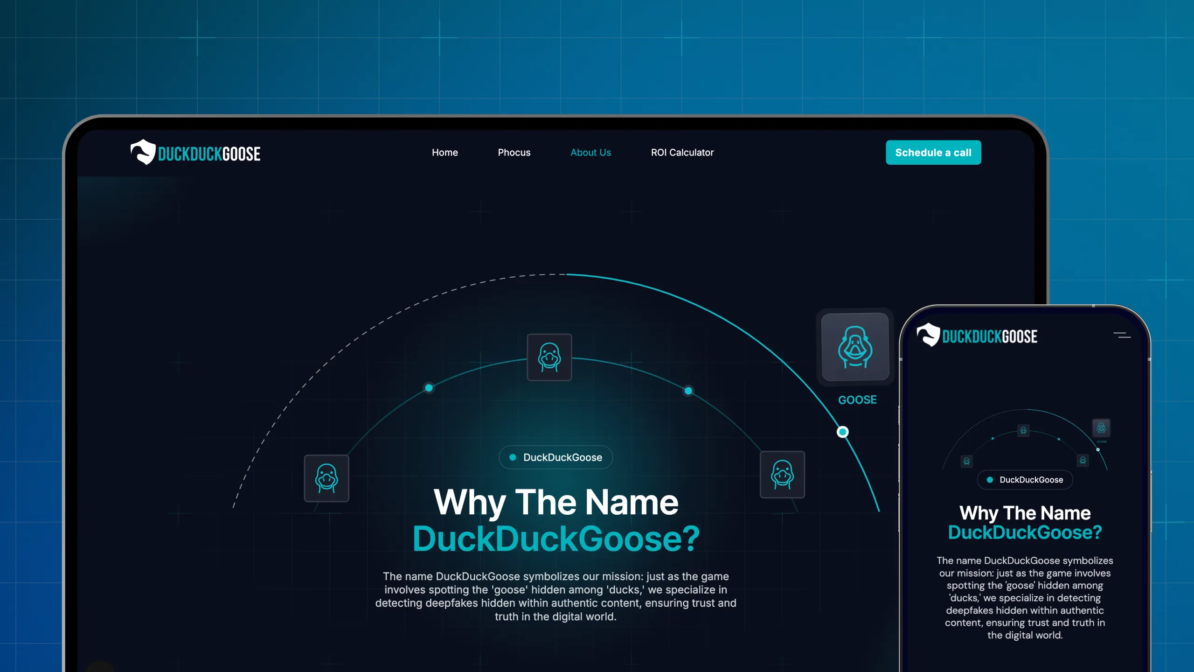Go to the Phocus page

coord(514,153)
